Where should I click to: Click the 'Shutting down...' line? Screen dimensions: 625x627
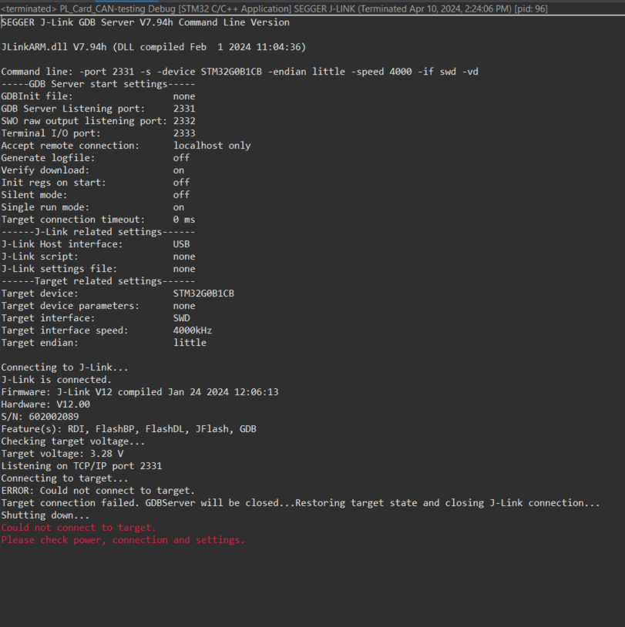click(45, 515)
